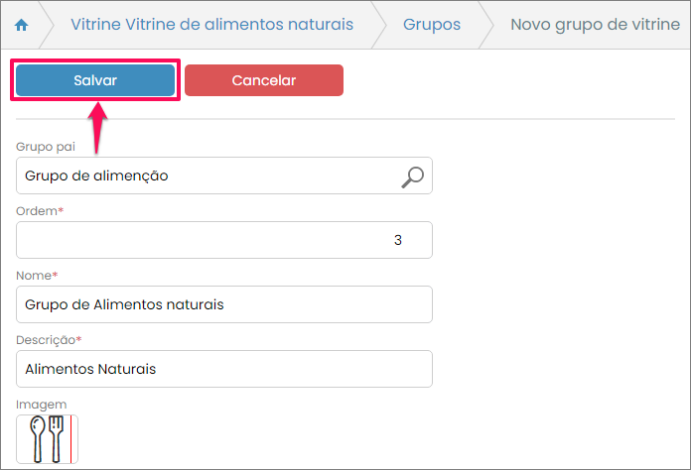The height and width of the screenshot is (470, 691).
Task: Open Grupo pai search magnifier
Action: tap(412, 176)
